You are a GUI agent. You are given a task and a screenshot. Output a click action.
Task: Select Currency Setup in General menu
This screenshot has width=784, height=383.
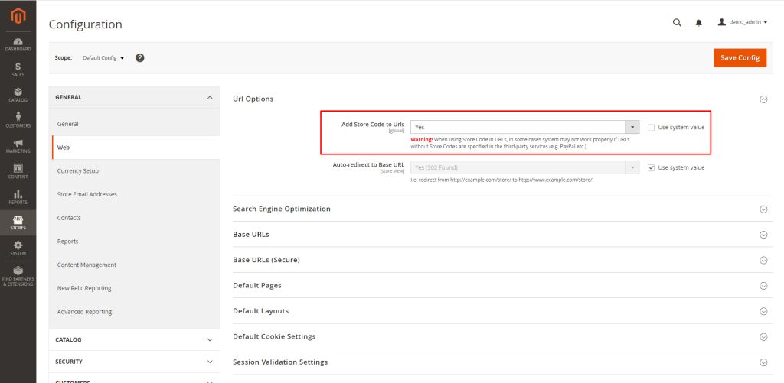(x=78, y=171)
